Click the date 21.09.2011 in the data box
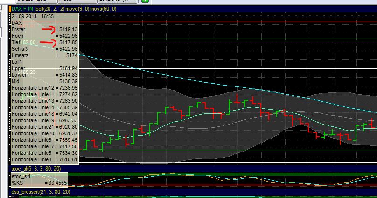The width and height of the screenshot is (377, 198). point(23,16)
